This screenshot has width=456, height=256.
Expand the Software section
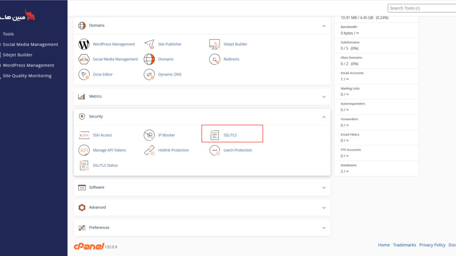324,188
